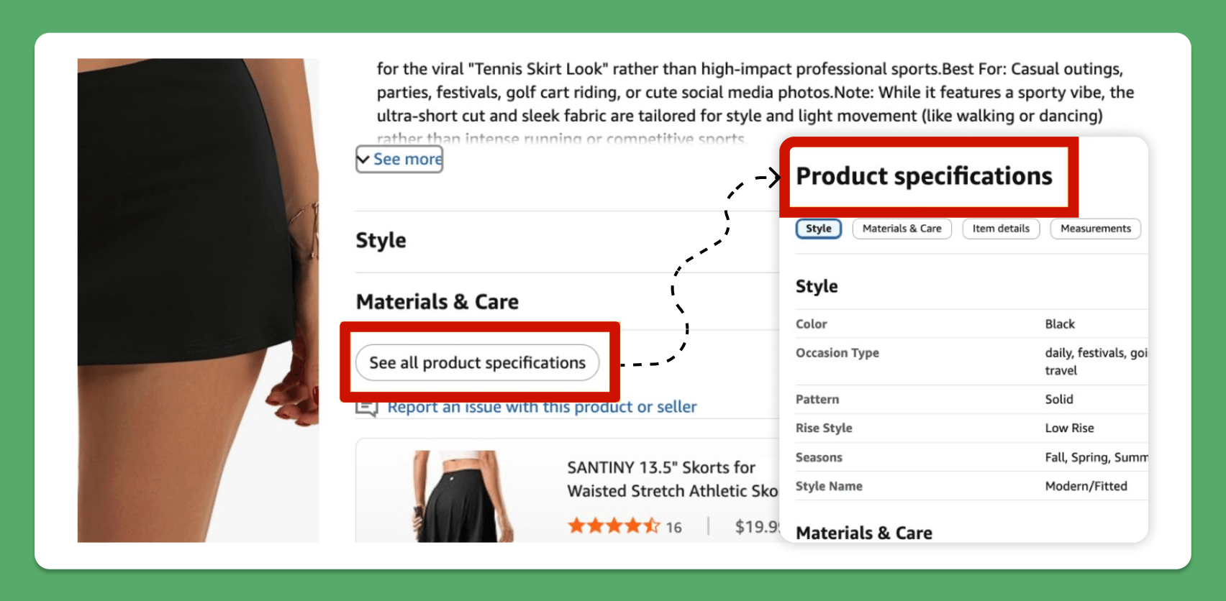Expand the See more chevron
The image size is (1226, 601).
(363, 160)
